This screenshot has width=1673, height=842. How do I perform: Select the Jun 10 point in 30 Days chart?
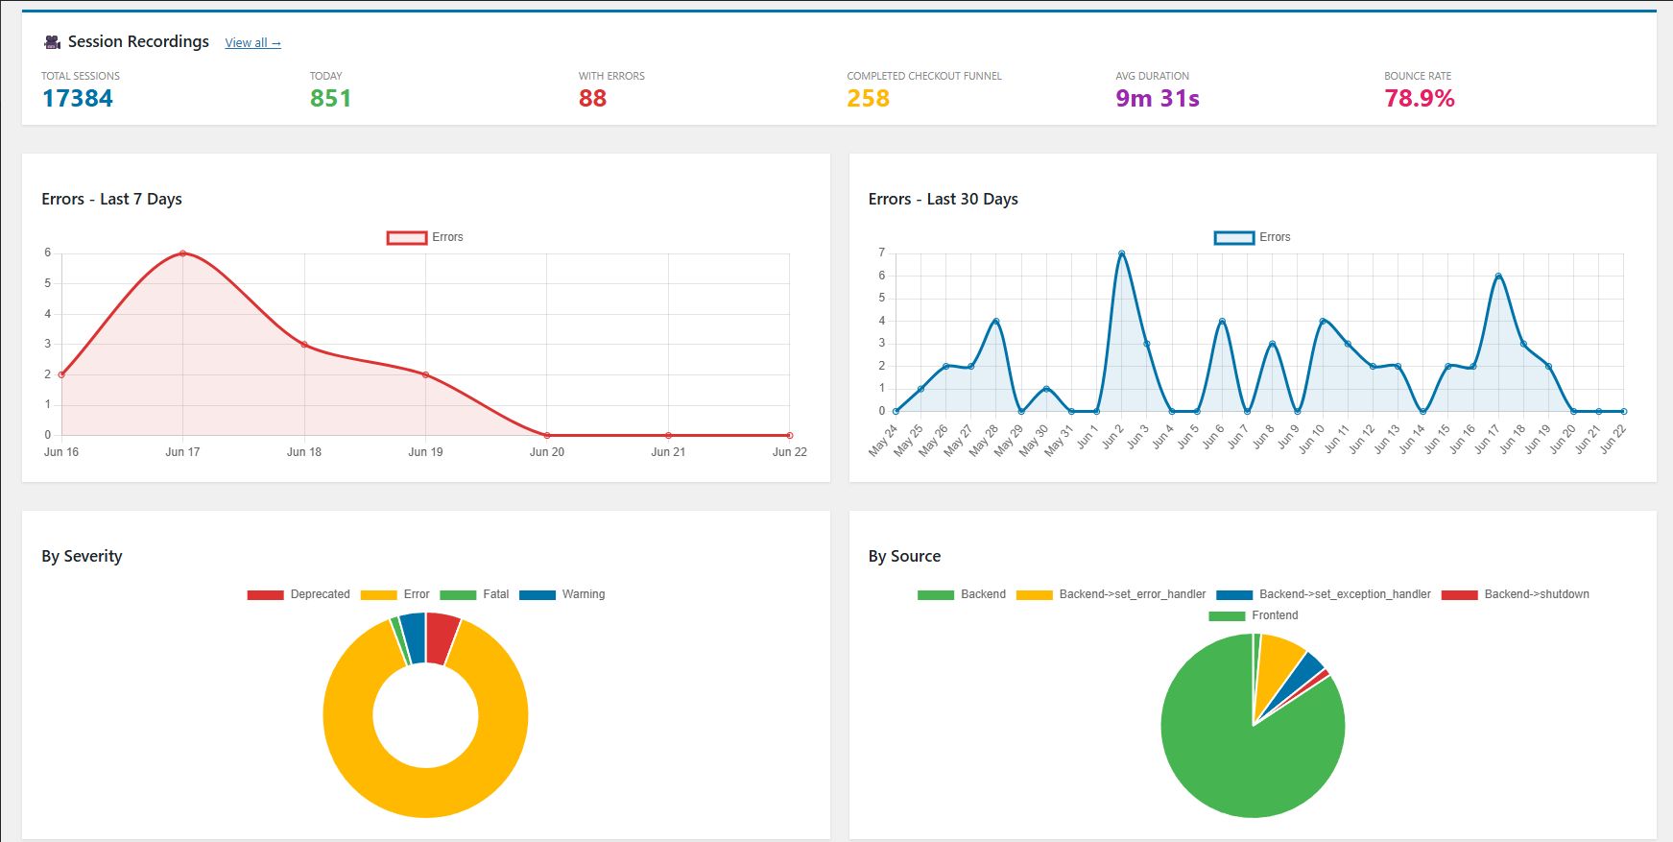1323,322
